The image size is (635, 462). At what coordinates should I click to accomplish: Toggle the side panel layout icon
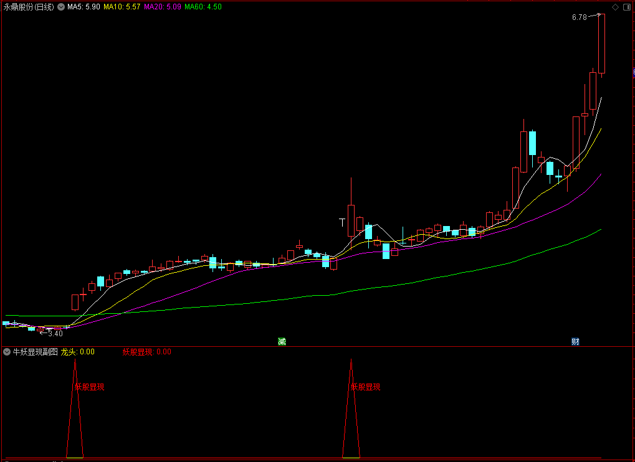(626, 7)
